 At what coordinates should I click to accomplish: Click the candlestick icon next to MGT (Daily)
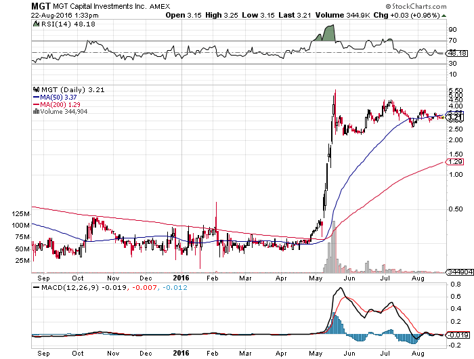point(37,89)
